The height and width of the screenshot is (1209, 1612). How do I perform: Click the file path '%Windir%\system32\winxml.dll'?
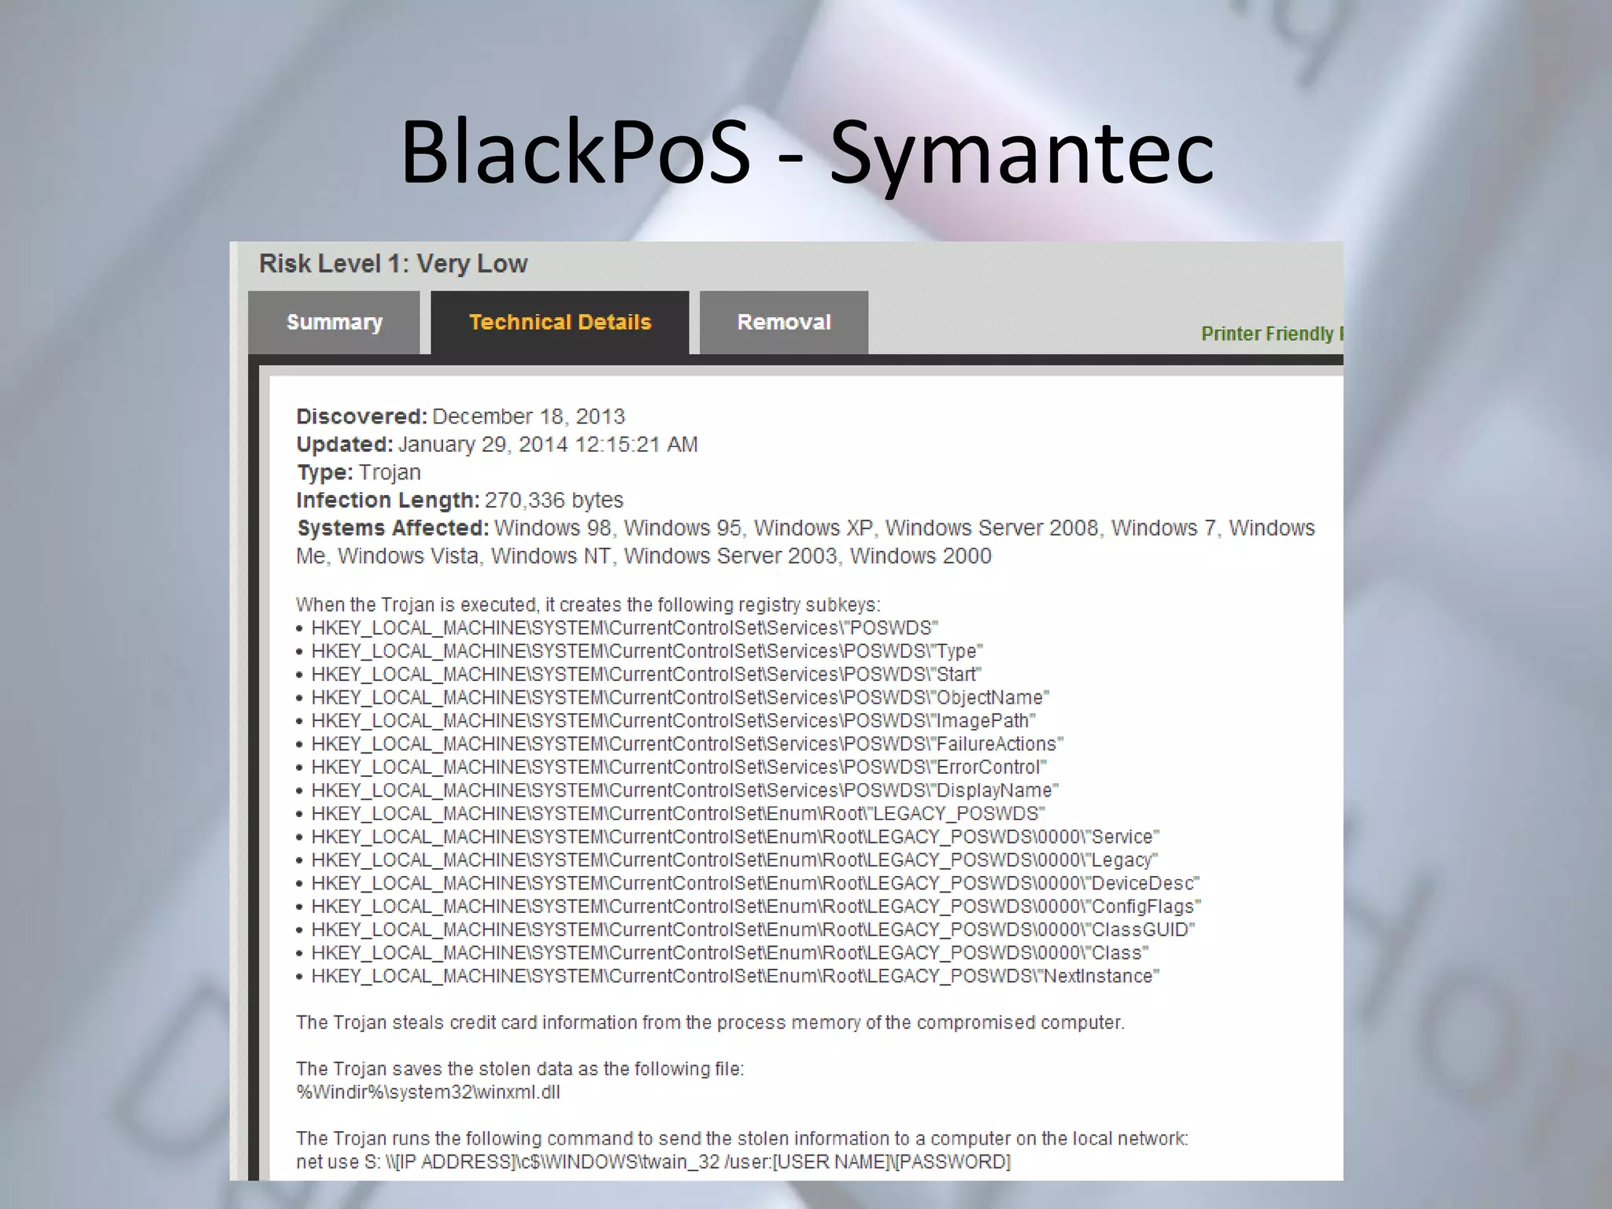click(428, 1093)
